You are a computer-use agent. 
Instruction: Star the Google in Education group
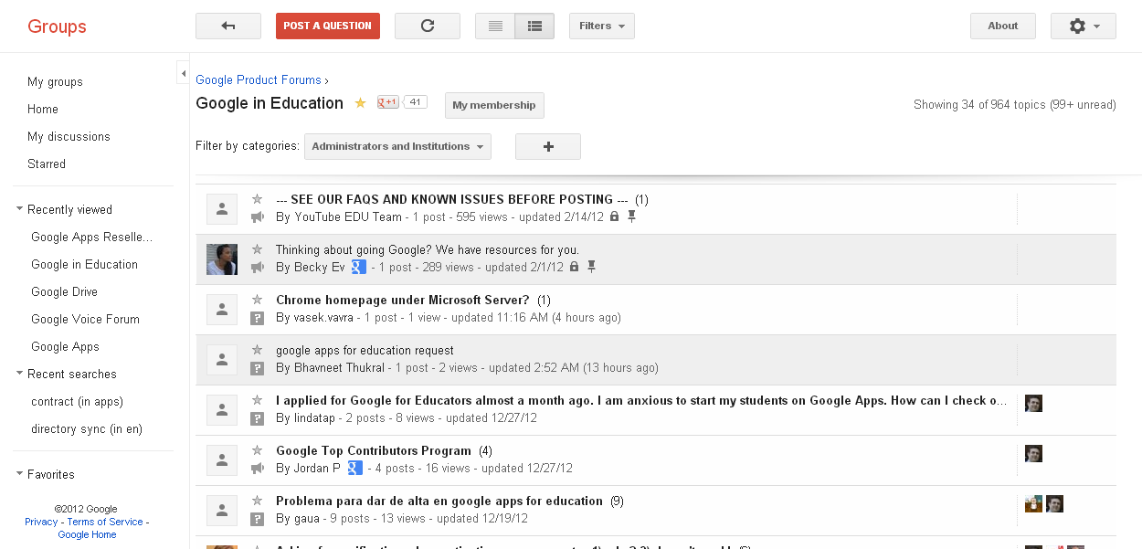(x=360, y=103)
